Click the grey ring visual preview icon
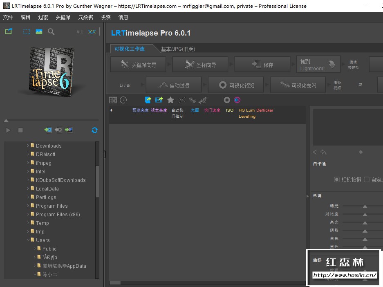 point(227,100)
